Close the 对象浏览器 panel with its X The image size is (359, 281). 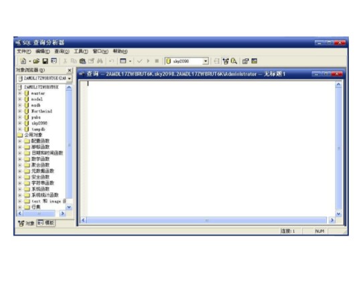coord(70,70)
